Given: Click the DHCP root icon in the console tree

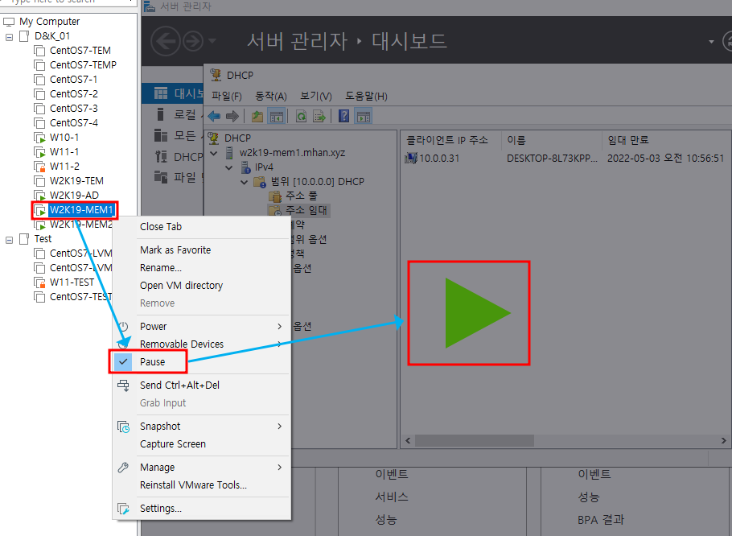Looking at the screenshot, I should pyautogui.click(x=214, y=138).
